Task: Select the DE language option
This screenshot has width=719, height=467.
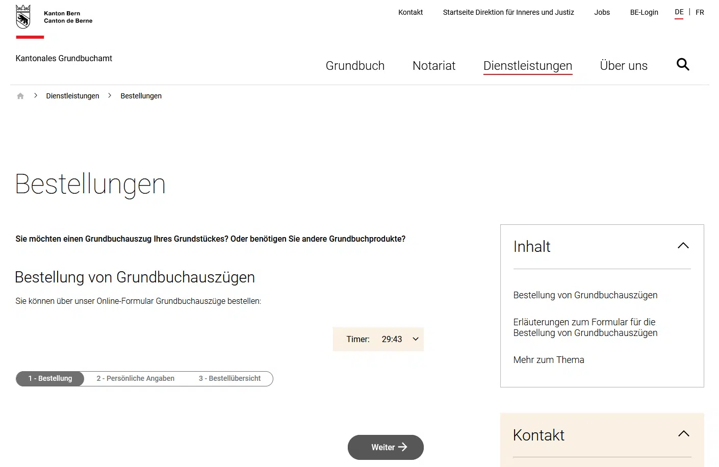Action: tap(679, 12)
